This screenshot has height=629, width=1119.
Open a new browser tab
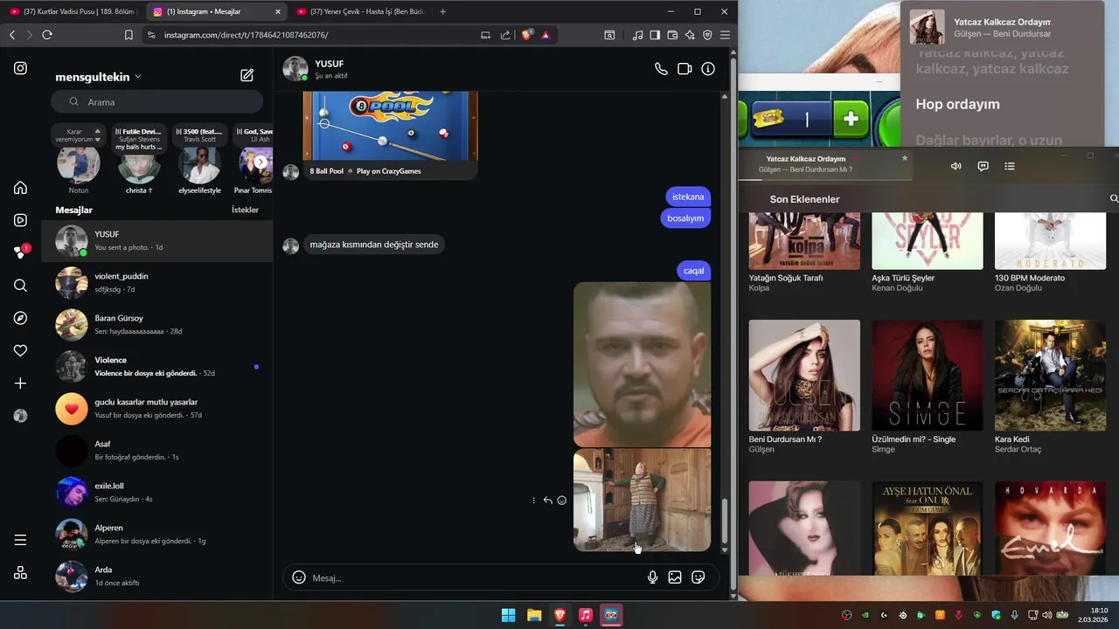(x=442, y=11)
